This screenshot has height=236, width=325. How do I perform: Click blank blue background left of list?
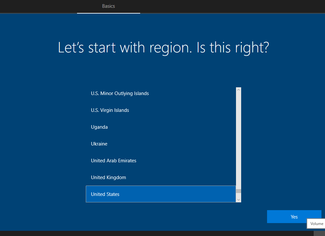pos(42,145)
